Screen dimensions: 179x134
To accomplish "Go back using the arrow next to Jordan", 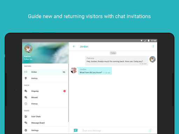I will pyautogui.click(x=74, y=46).
